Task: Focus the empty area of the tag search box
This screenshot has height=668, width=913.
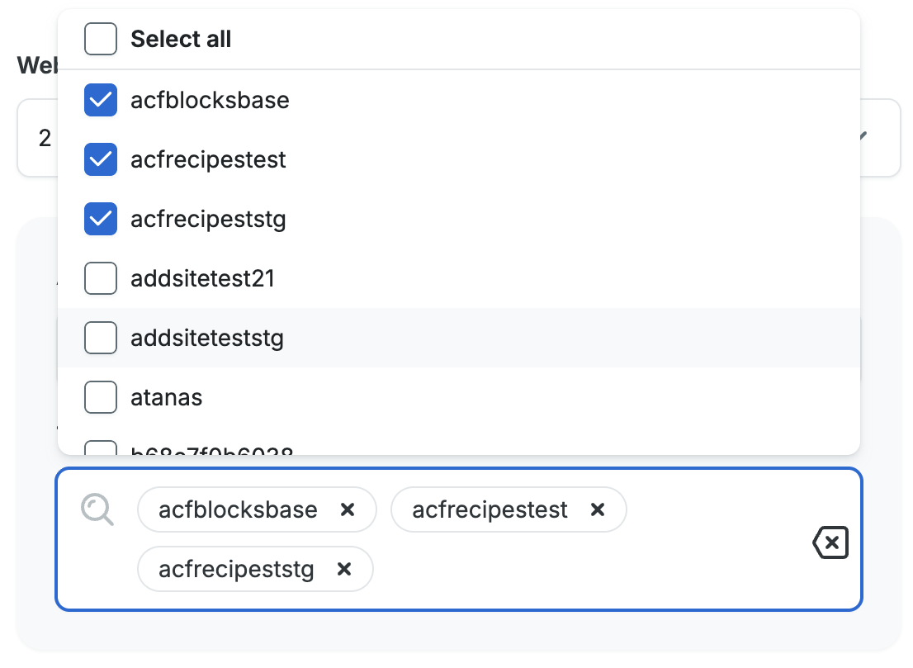Action: [578, 569]
